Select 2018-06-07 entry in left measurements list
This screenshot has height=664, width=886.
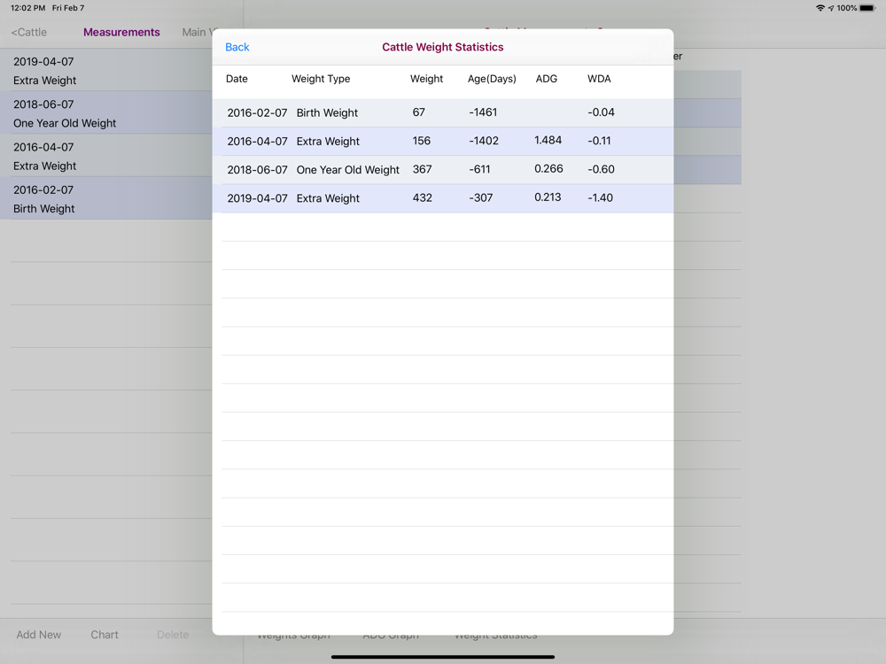pos(106,113)
